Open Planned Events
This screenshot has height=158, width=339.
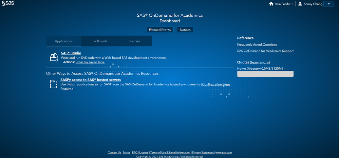point(160,30)
